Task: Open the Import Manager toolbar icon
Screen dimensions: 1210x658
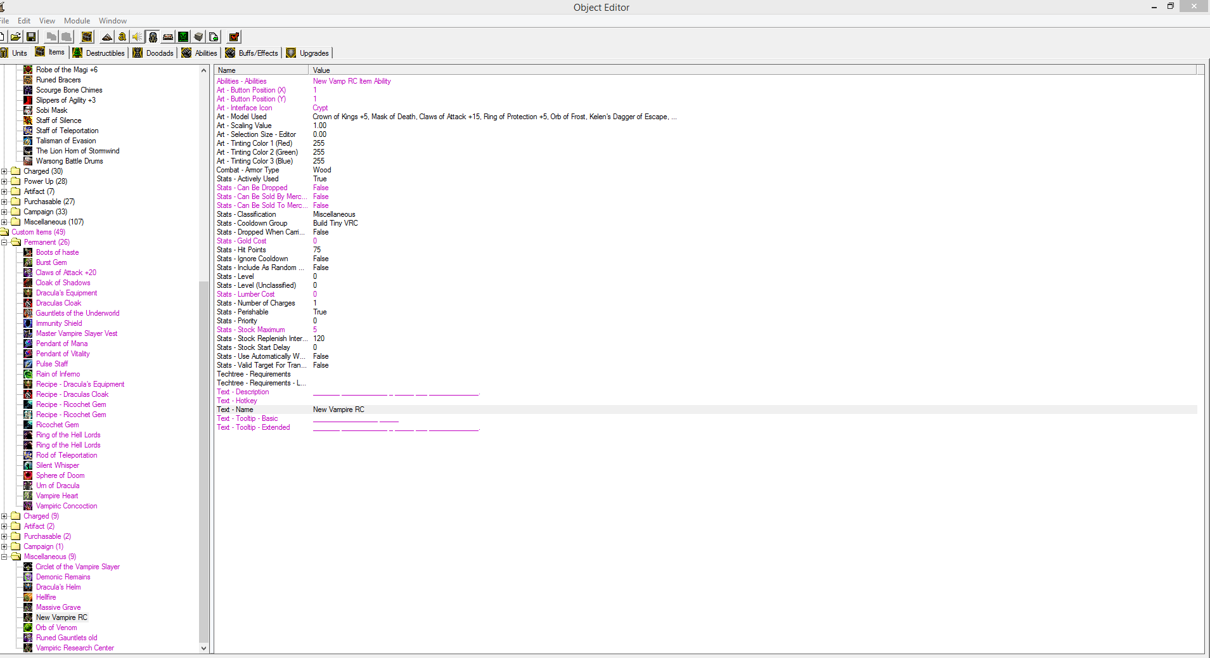Action: tap(214, 37)
